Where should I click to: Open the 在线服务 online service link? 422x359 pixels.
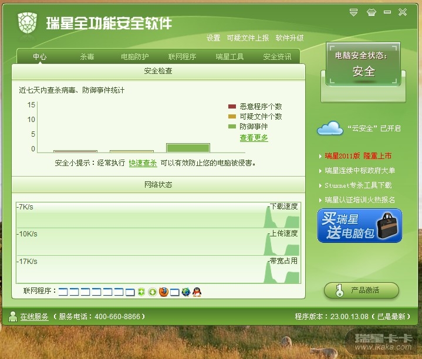pyautogui.click(x=35, y=317)
